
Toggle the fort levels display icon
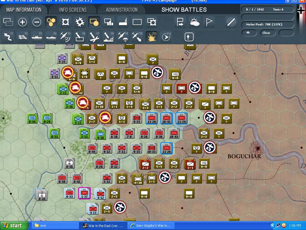[65, 22]
